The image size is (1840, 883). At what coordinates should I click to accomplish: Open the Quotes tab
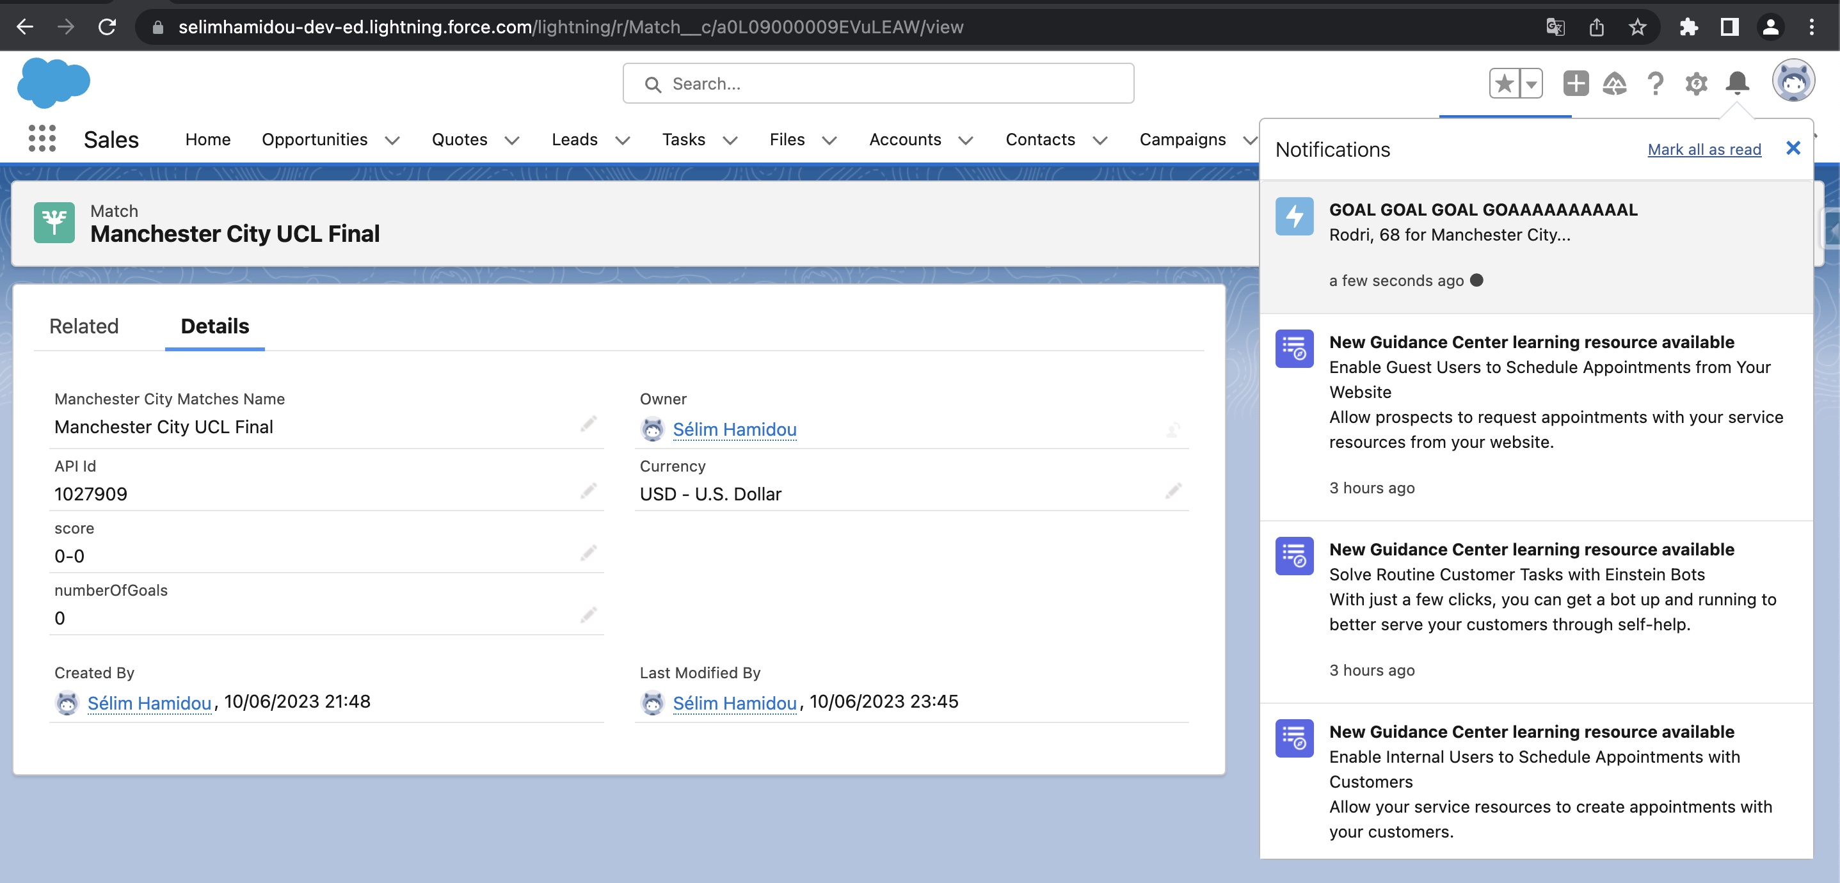click(460, 139)
